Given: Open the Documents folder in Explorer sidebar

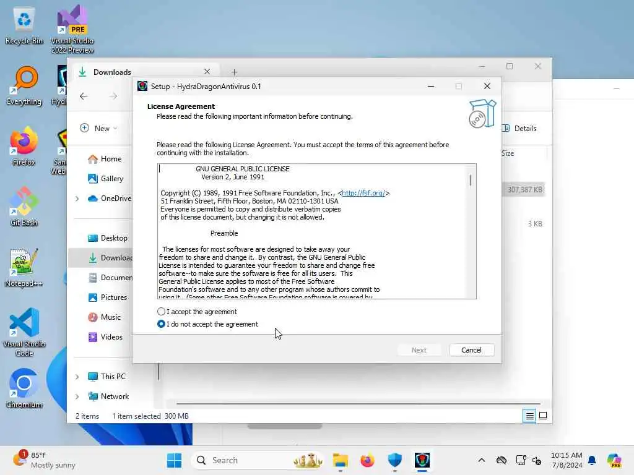Looking at the screenshot, I should click(110, 278).
